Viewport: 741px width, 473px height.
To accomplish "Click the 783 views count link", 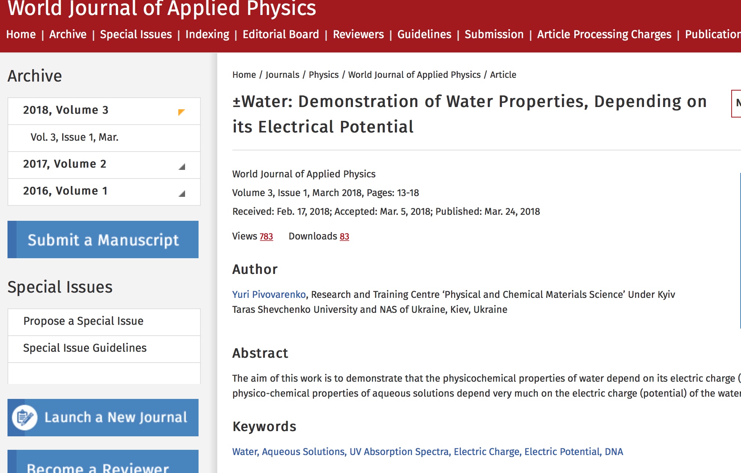I will pyautogui.click(x=266, y=236).
